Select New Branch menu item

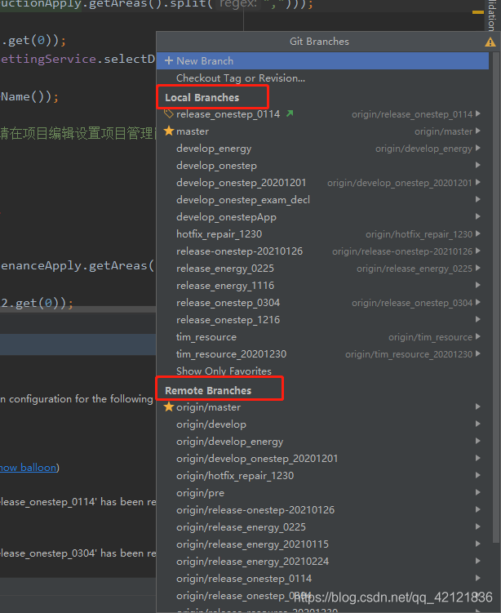[x=322, y=60]
